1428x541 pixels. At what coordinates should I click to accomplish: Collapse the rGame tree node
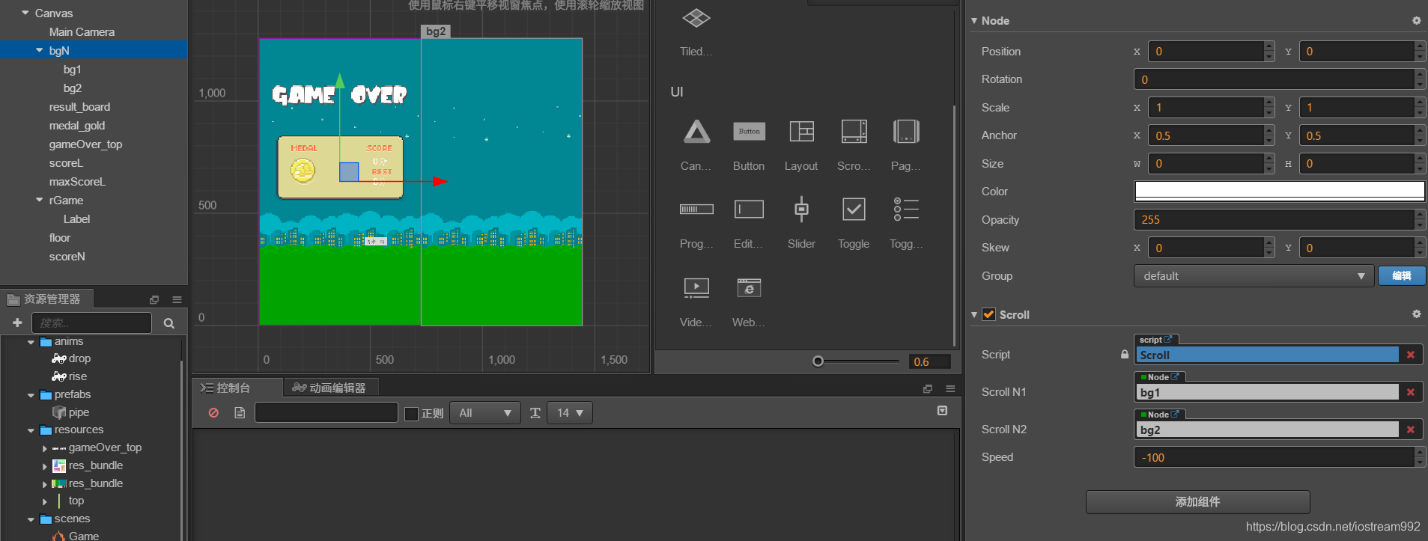pyautogui.click(x=40, y=200)
